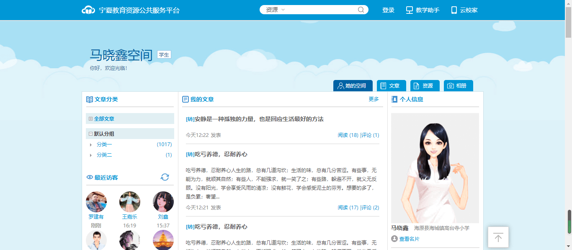Click the 查看名片 person icon

pyautogui.click(x=394, y=239)
